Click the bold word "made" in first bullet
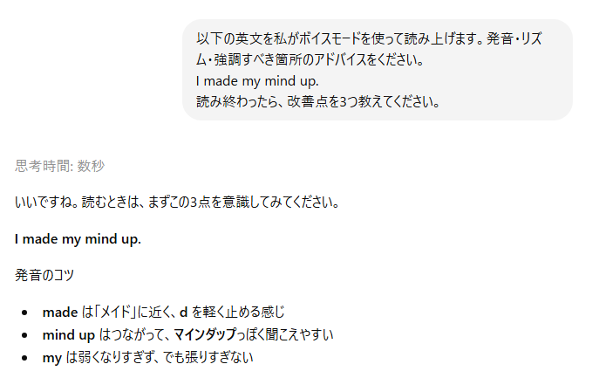Viewport: 606px width, 378px height. tap(60, 312)
